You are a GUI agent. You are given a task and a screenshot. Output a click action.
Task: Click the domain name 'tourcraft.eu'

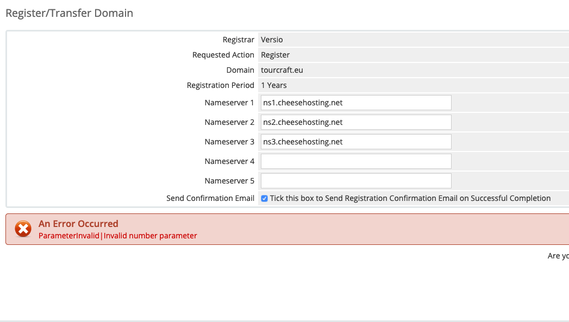click(282, 70)
